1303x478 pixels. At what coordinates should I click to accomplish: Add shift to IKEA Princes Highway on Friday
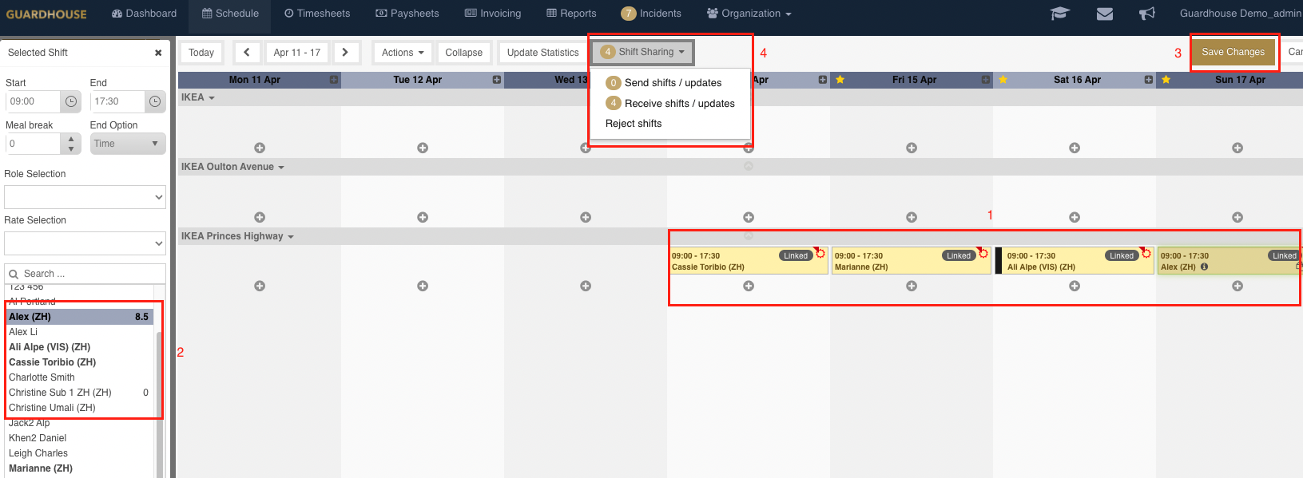coord(912,286)
